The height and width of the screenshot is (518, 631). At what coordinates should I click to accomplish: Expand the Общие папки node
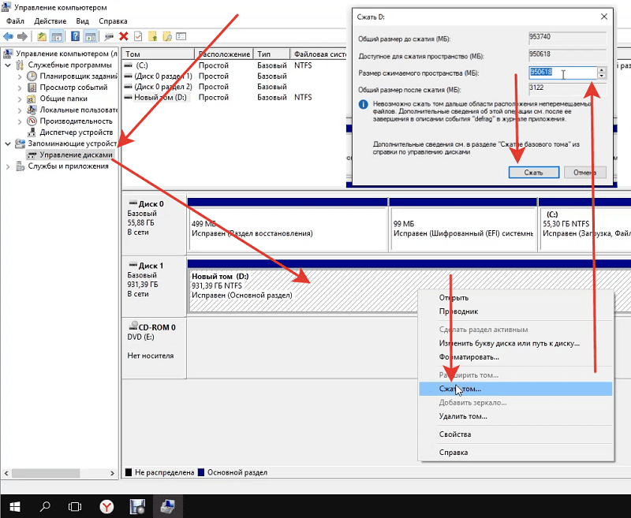point(20,99)
